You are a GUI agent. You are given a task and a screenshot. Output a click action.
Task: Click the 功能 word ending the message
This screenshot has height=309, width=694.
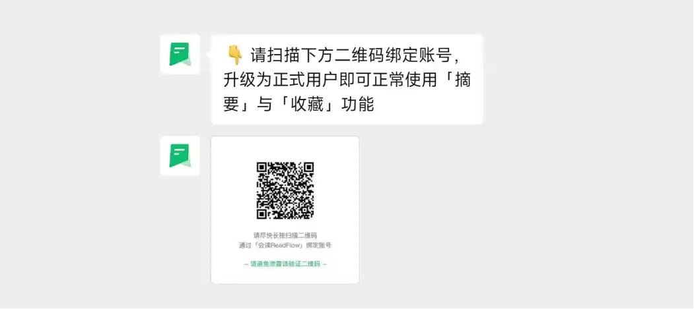[358, 105]
